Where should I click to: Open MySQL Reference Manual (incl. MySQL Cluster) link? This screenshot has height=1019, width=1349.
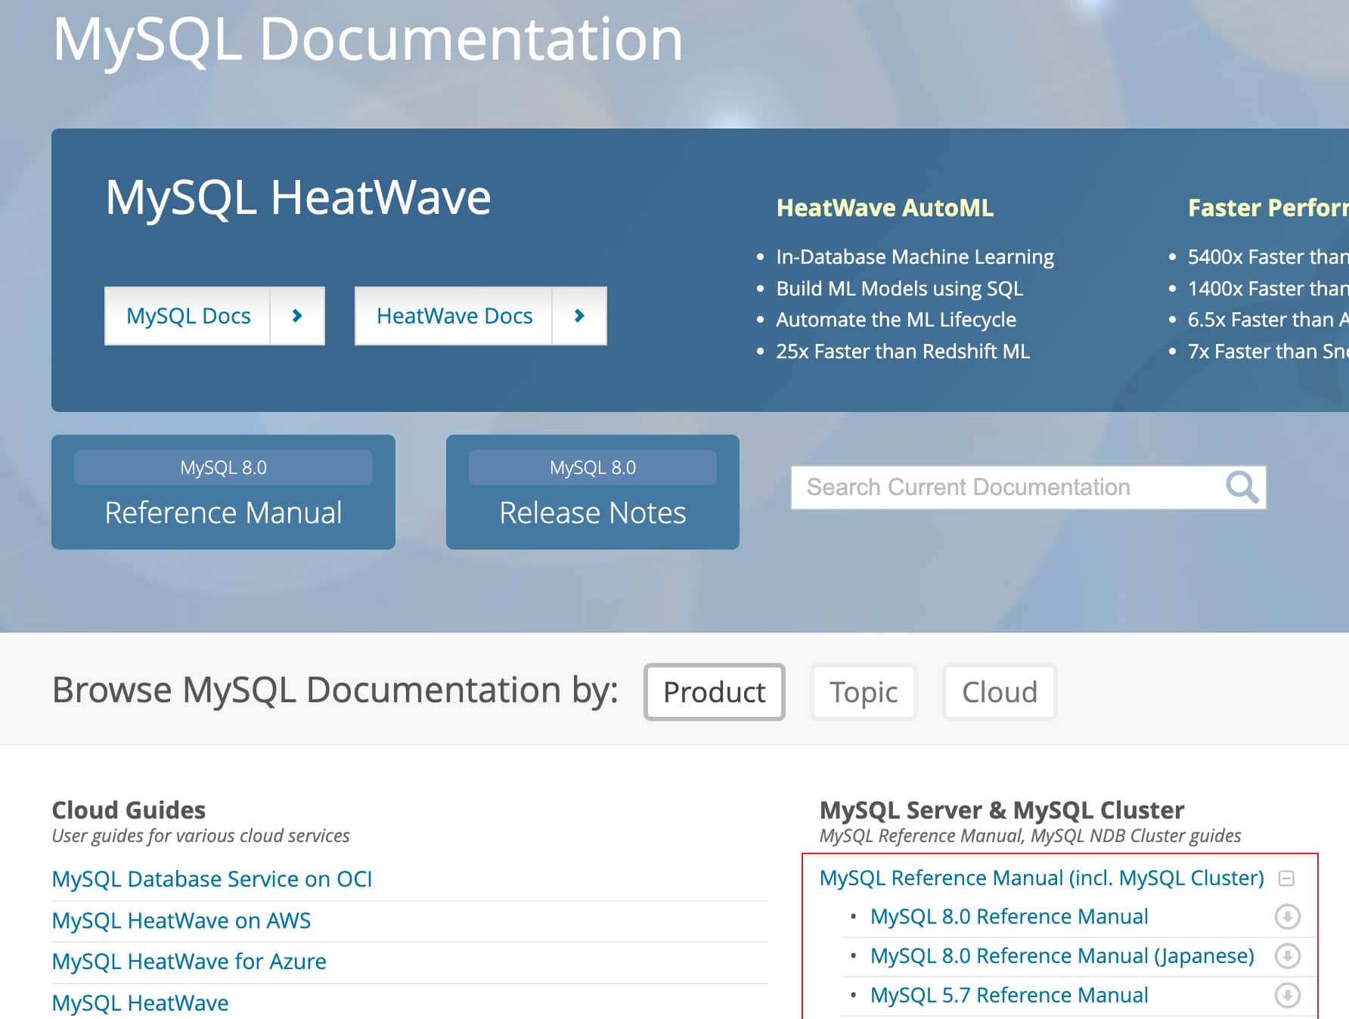click(1042, 878)
